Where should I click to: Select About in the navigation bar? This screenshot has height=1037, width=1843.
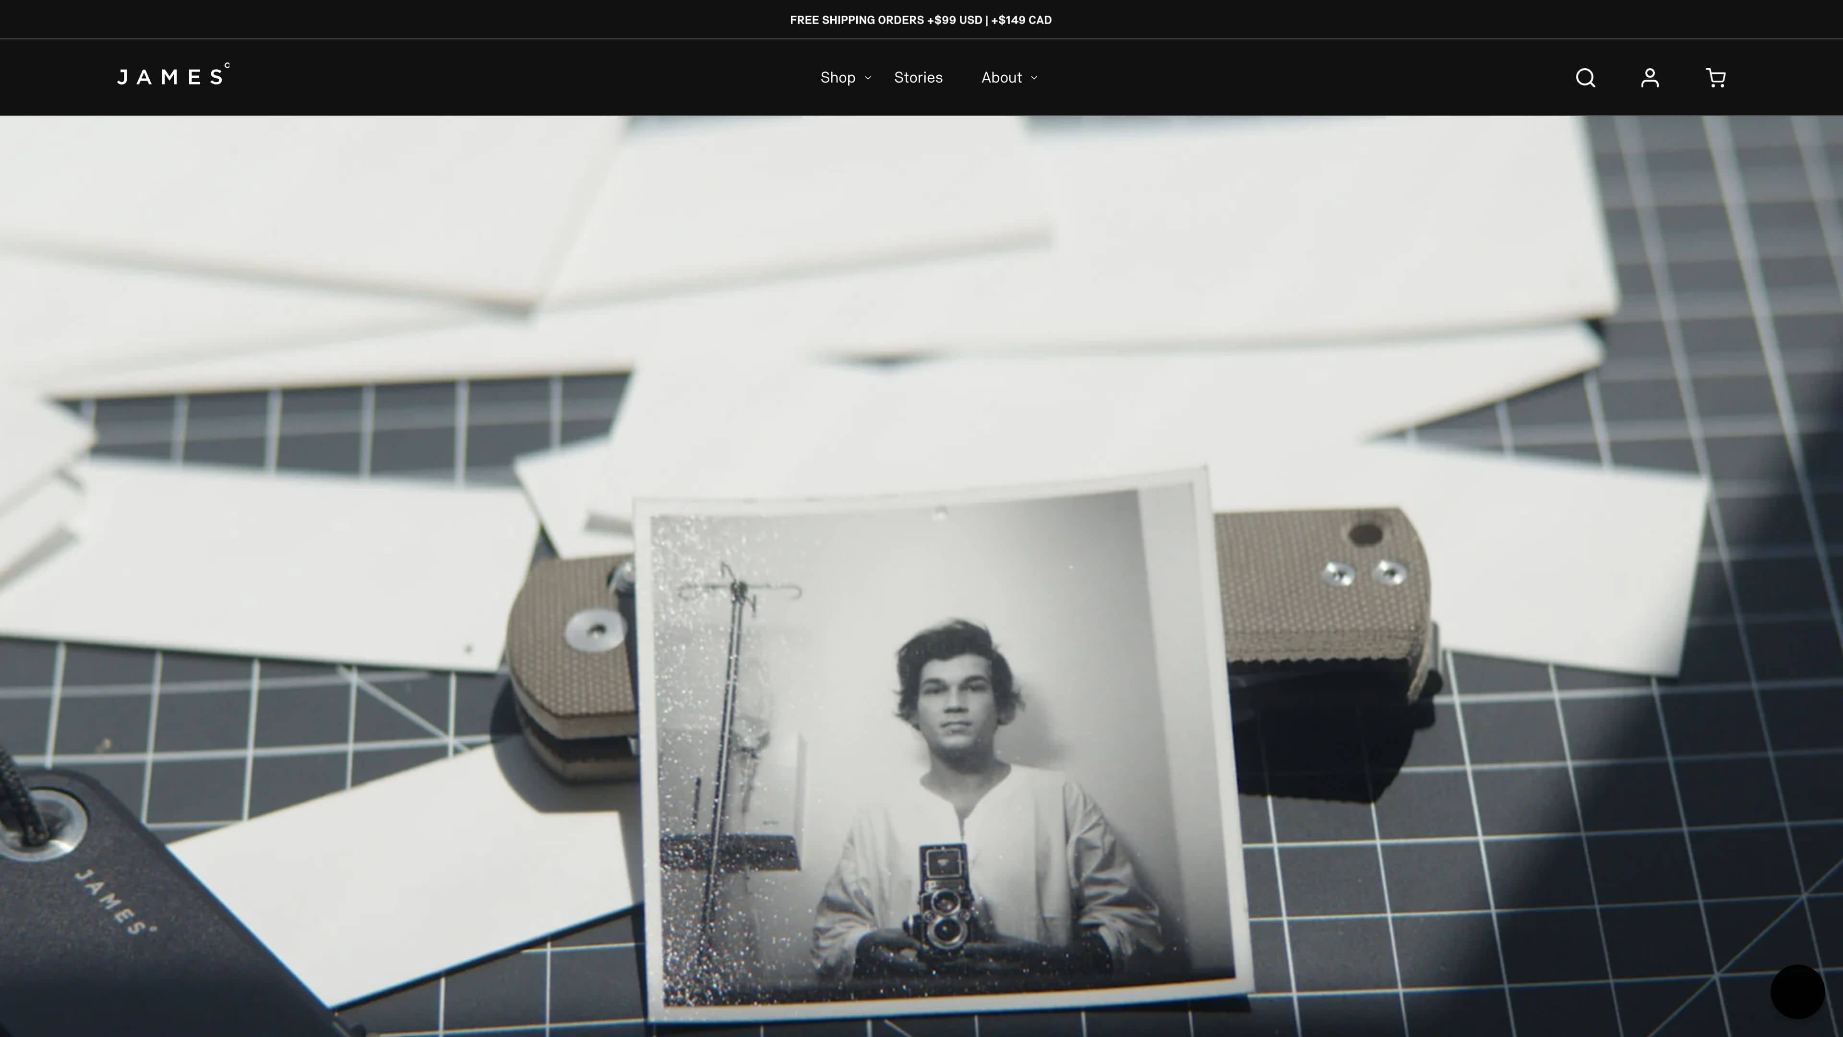click(x=1002, y=77)
